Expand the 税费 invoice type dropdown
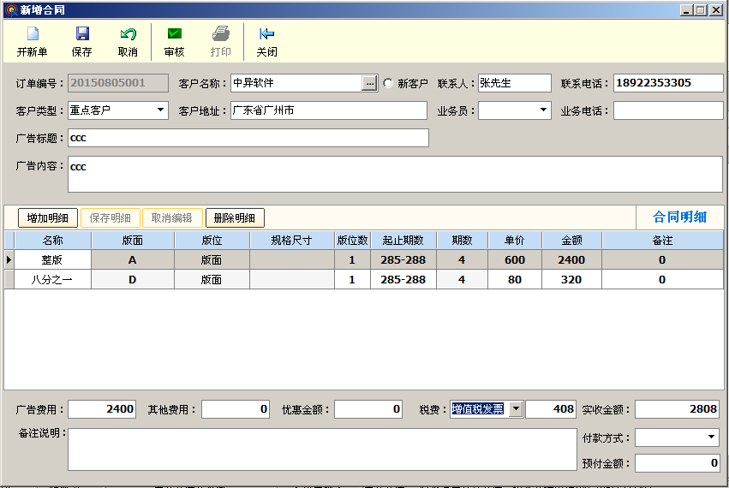729x488 pixels. (x=515, y=409)
